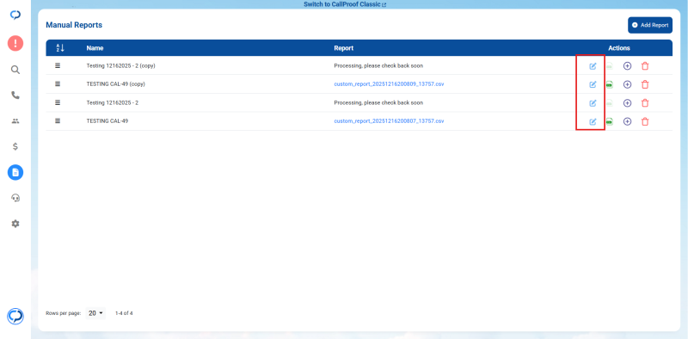Click plus icon for Testing 12162025 - 2 row
This screenshot has width=688, height=339.
(x=628, y=103)
